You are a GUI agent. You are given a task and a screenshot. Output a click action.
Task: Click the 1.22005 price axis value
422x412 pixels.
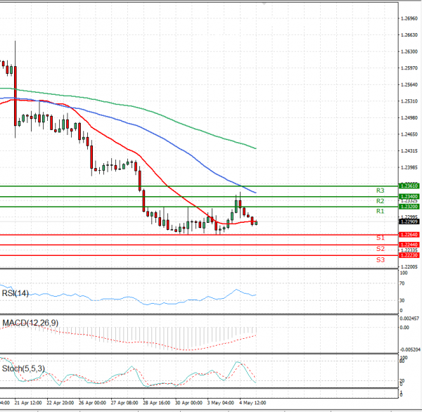point(409,266)
